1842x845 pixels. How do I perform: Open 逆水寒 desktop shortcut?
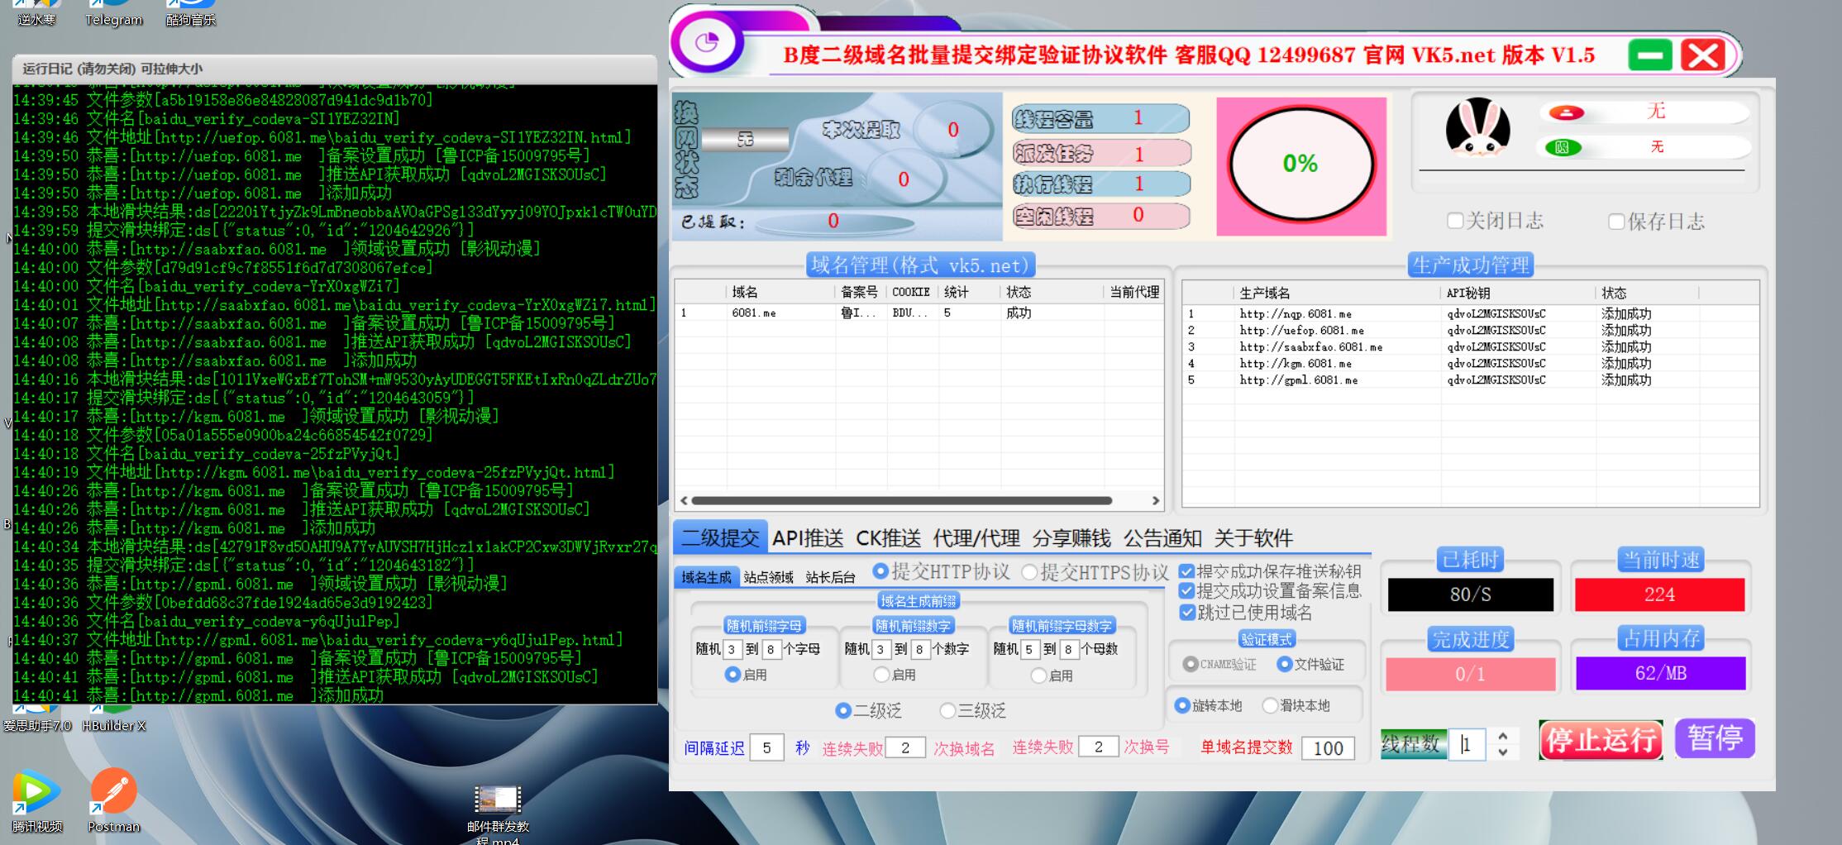click(36, 12)
